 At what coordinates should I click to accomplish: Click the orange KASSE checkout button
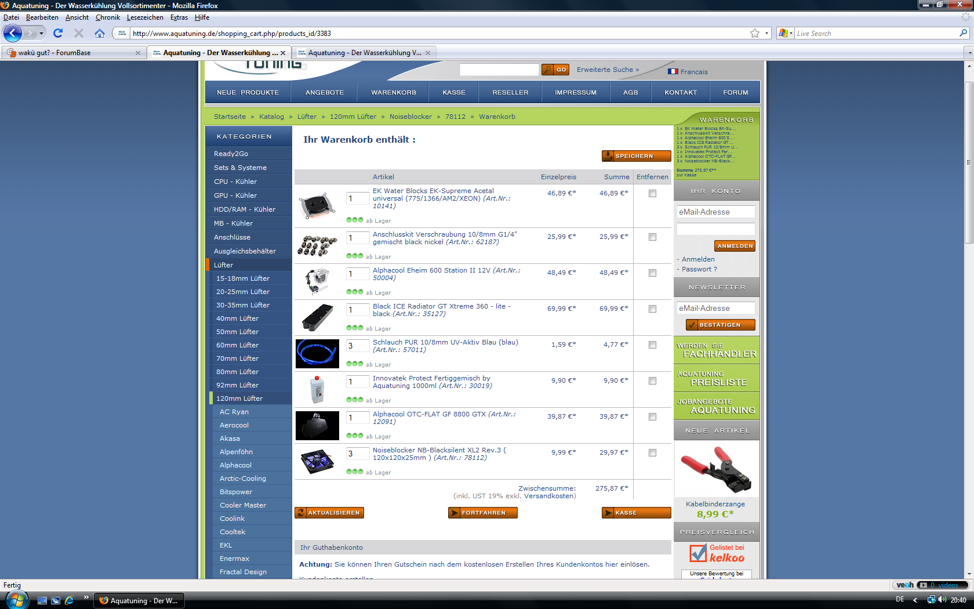coord(637,513)
